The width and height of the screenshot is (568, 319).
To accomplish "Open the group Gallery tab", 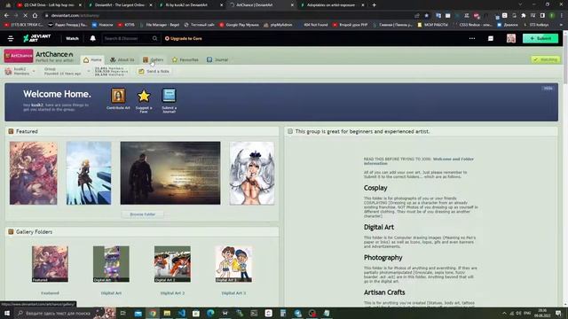I will tap(154, 59).
